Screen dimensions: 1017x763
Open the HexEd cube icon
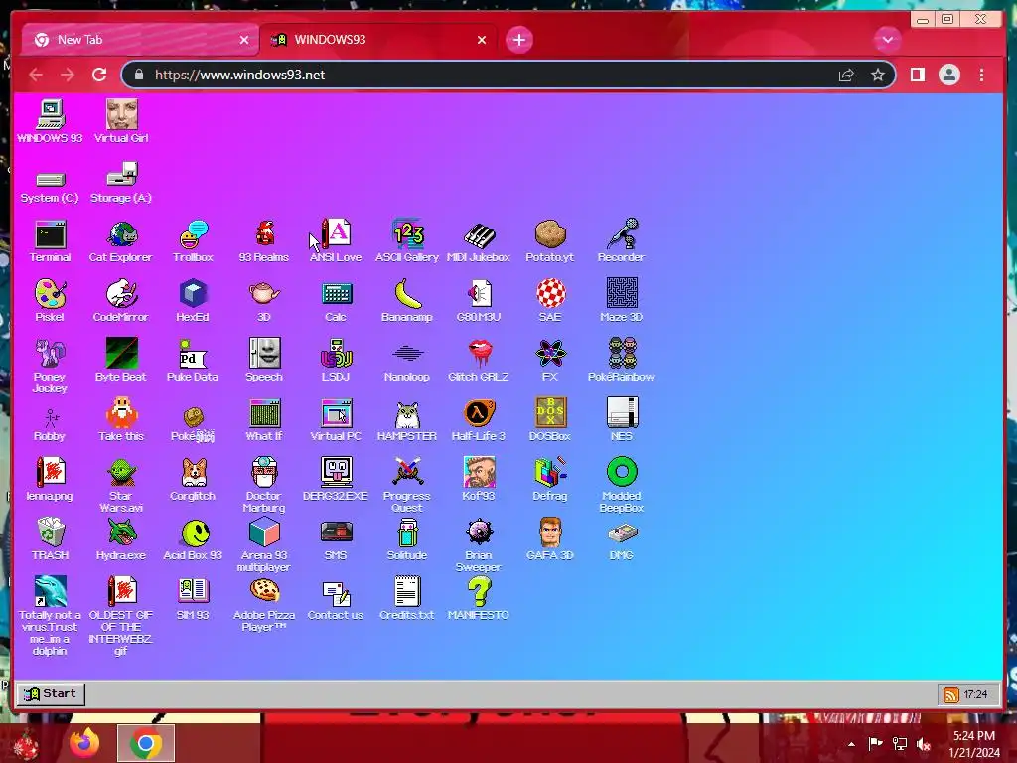click(x=193, y=300)
